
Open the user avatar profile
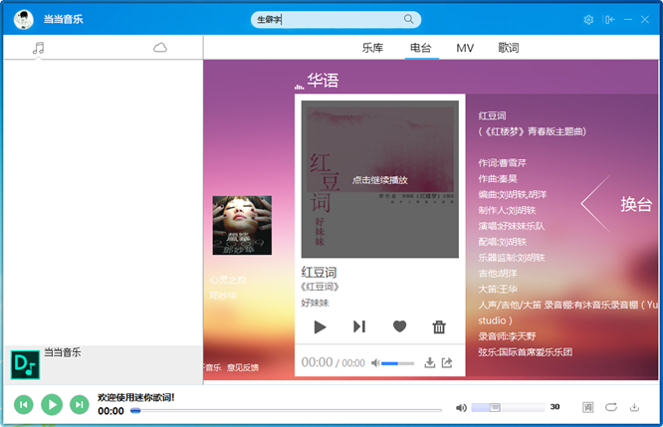(x=24, y=20)
